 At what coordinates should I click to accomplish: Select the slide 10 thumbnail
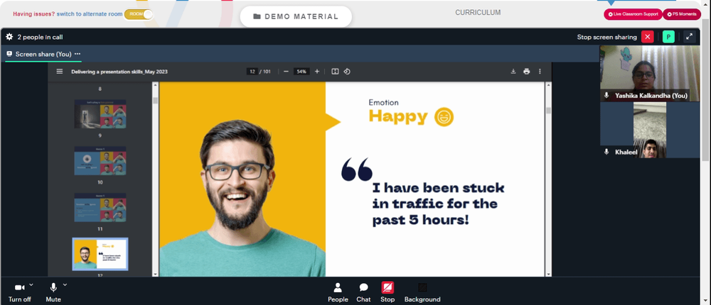(100, 160)
